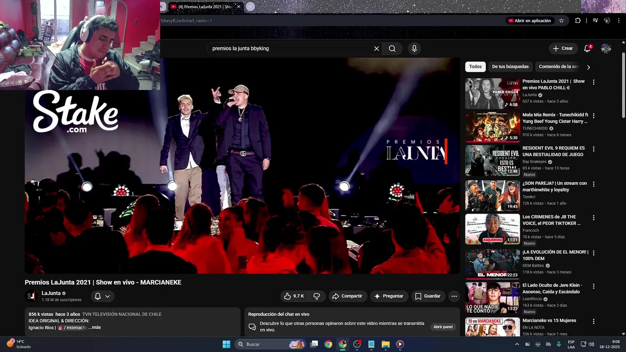Open the PABLO CHILL-E thumbnail
This screenshot has height=352, width=626.
click(492, 93)
